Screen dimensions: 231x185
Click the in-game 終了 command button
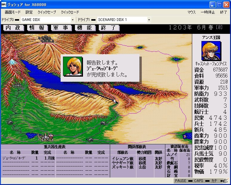pos(109,28)
